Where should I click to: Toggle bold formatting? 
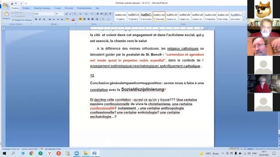pos(36,19)
